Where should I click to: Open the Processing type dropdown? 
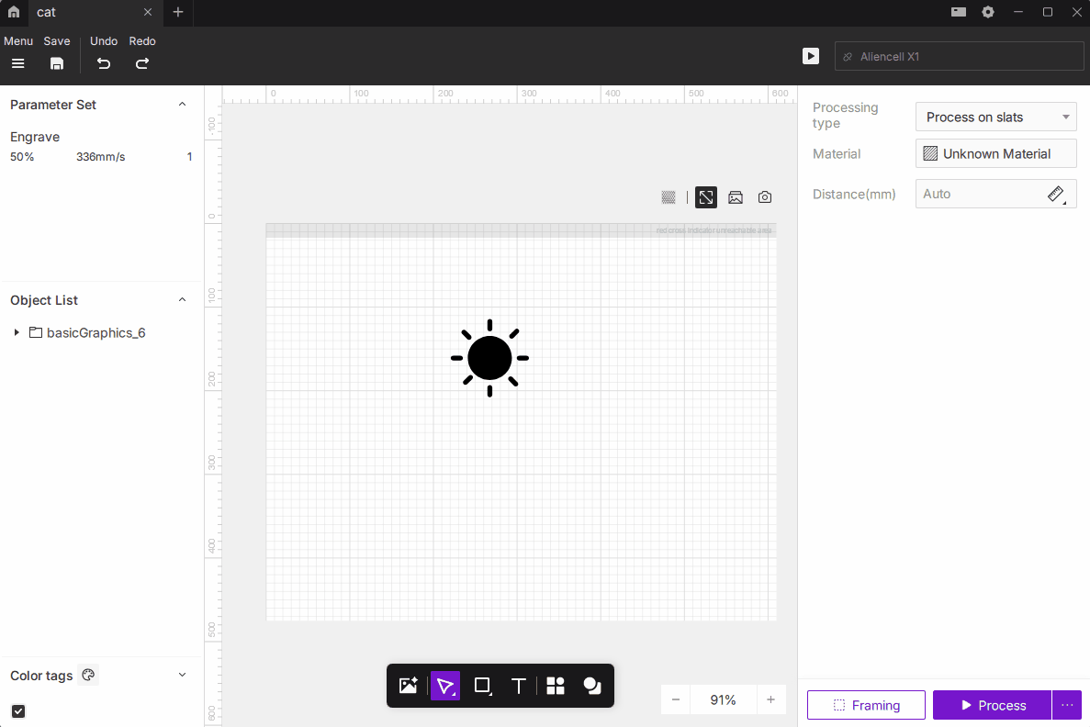pyautogui.click(x=995, y=117)
